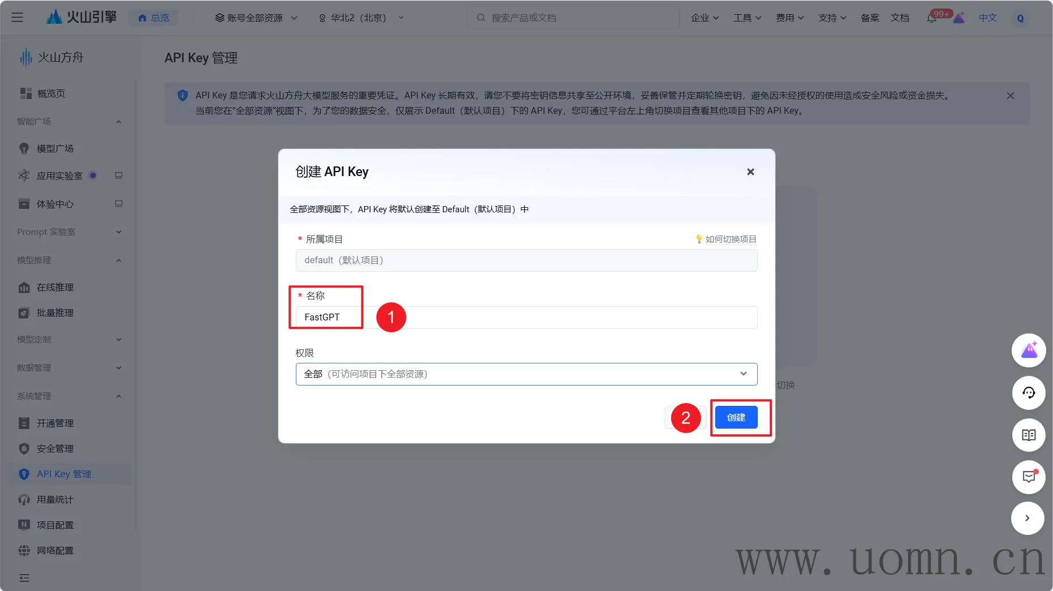The width and height of the screenshot is (1053, 591).
Task: Click the hamburger menu icon at top left
Action: 18,18
